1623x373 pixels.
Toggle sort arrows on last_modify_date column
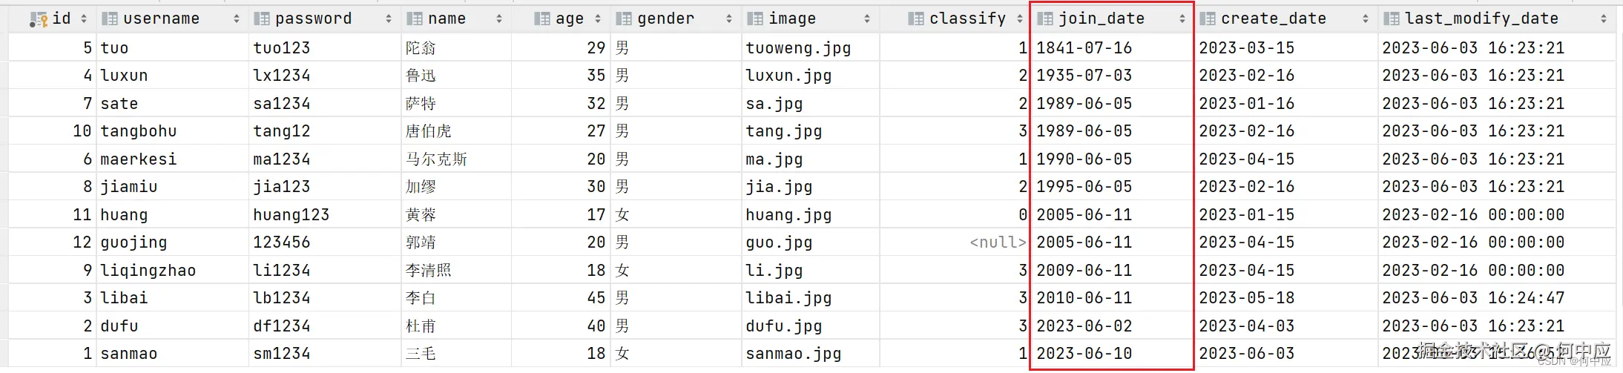[1603, 19]
